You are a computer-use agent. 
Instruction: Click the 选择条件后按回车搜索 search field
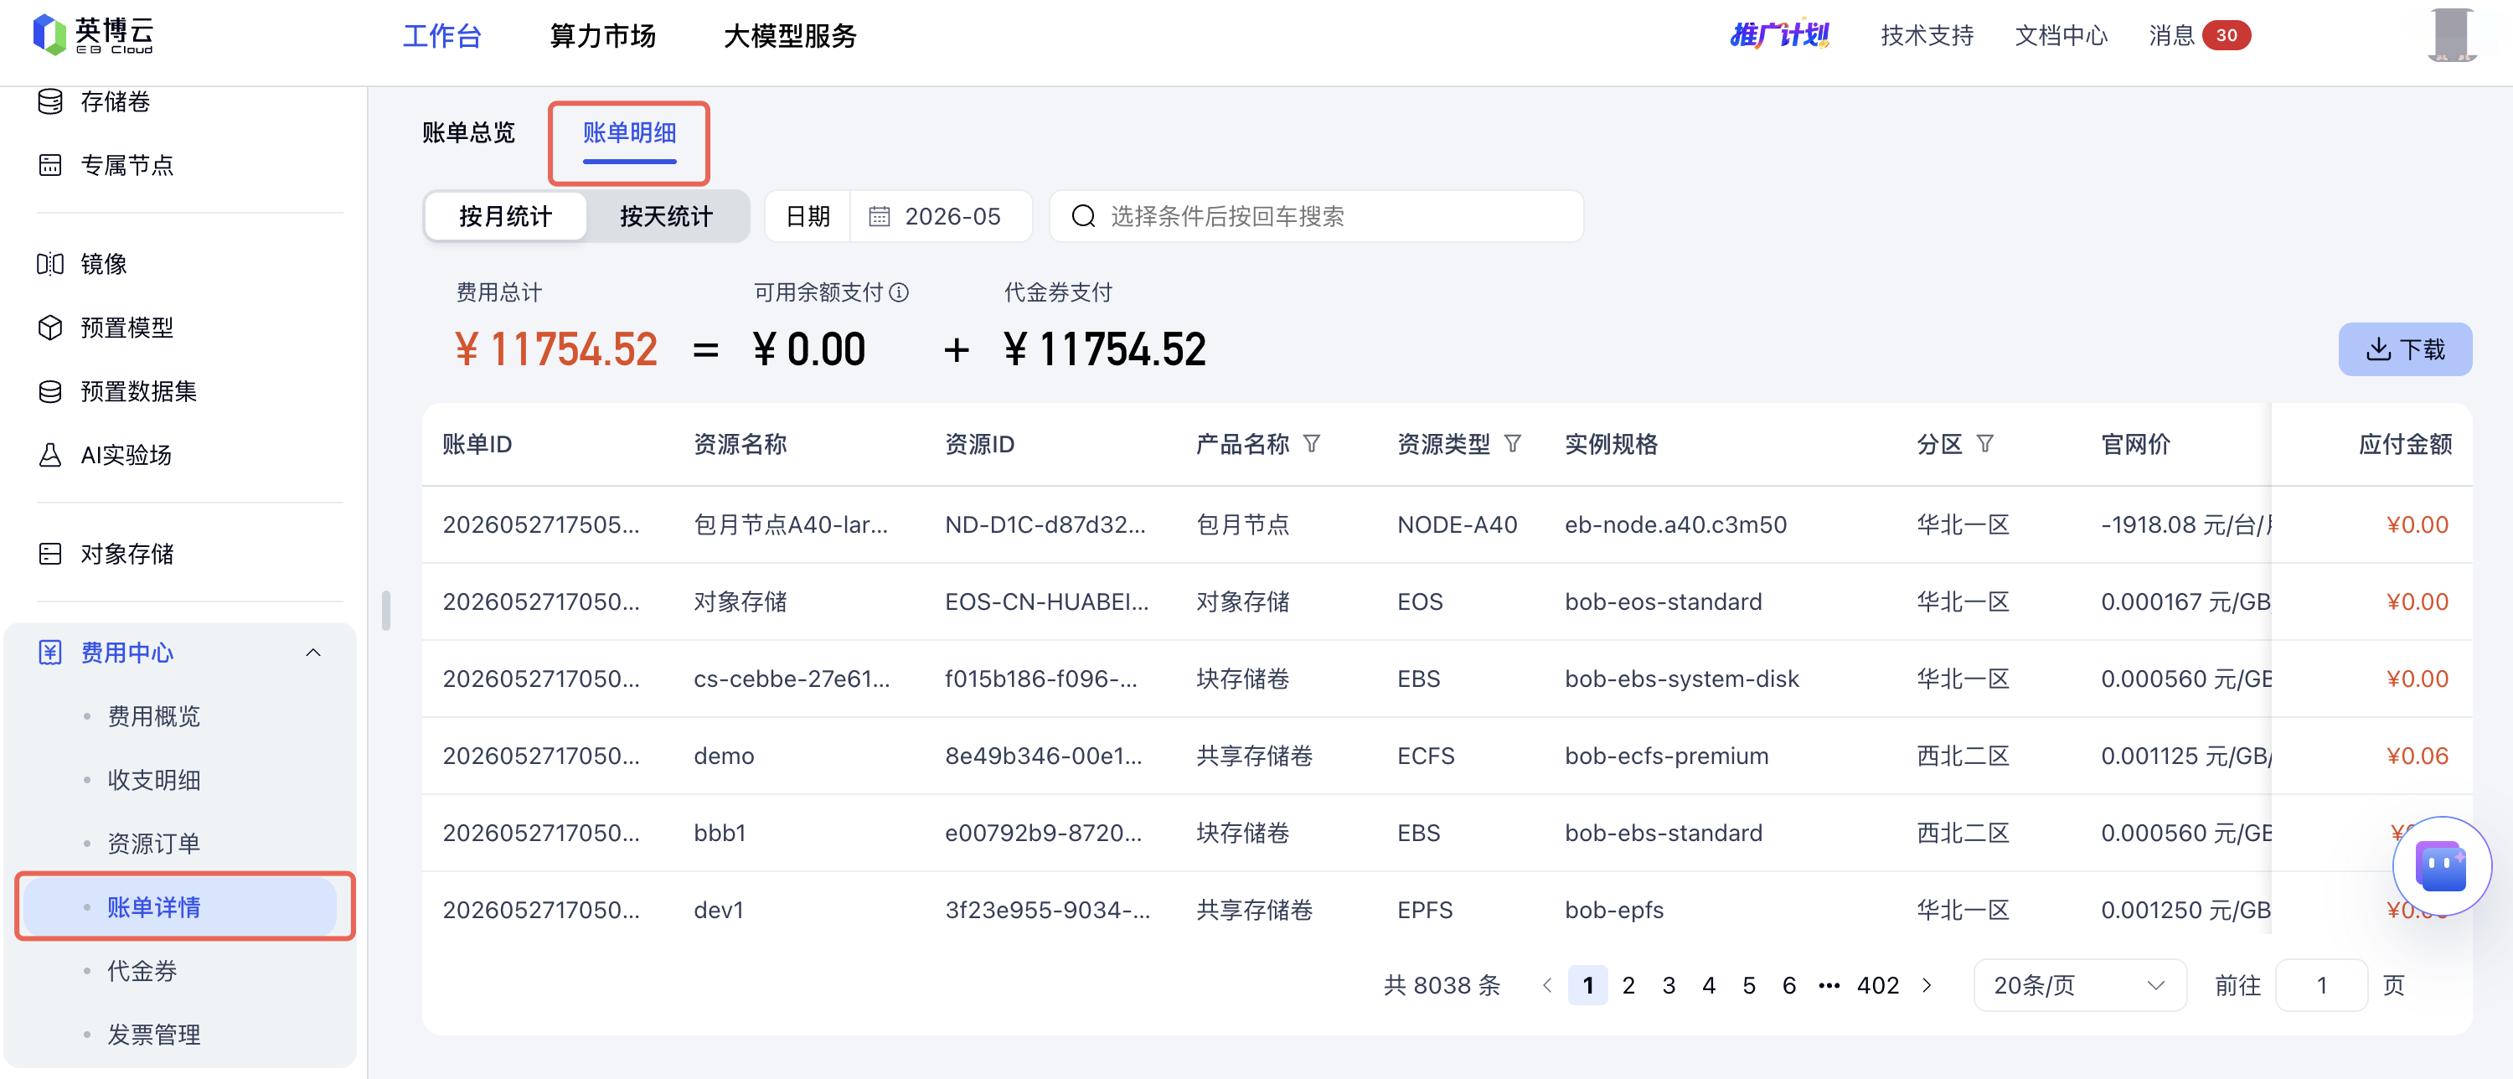[x=1316, y=217]
